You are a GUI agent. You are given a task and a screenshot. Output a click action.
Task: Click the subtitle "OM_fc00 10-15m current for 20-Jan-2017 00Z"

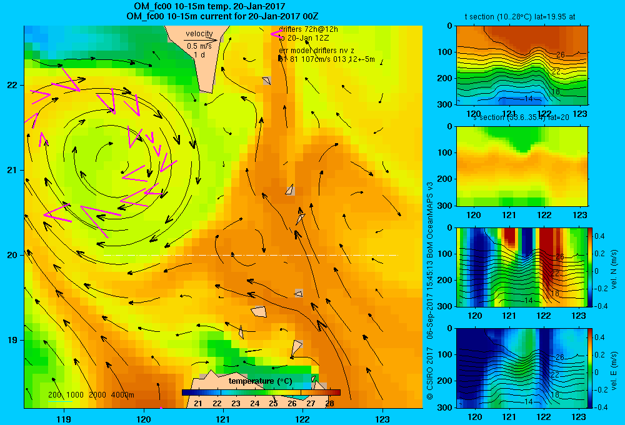coord(222,16)
